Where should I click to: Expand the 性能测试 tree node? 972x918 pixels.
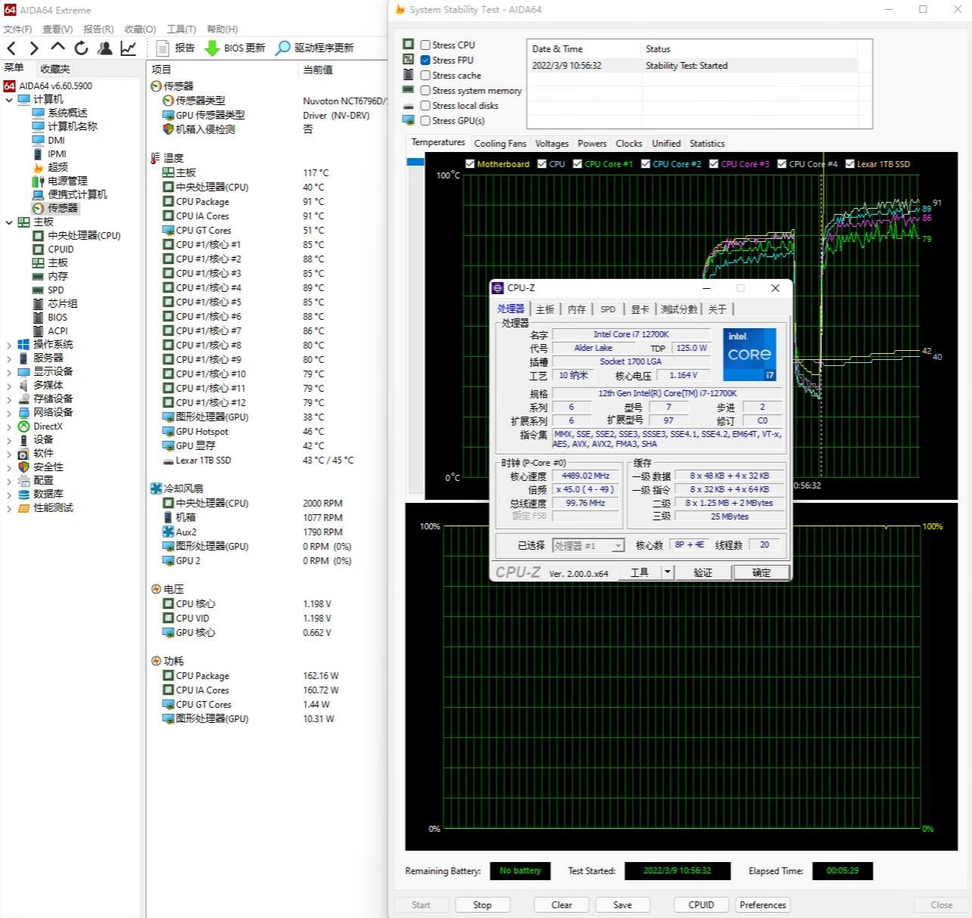coord(8,507)
